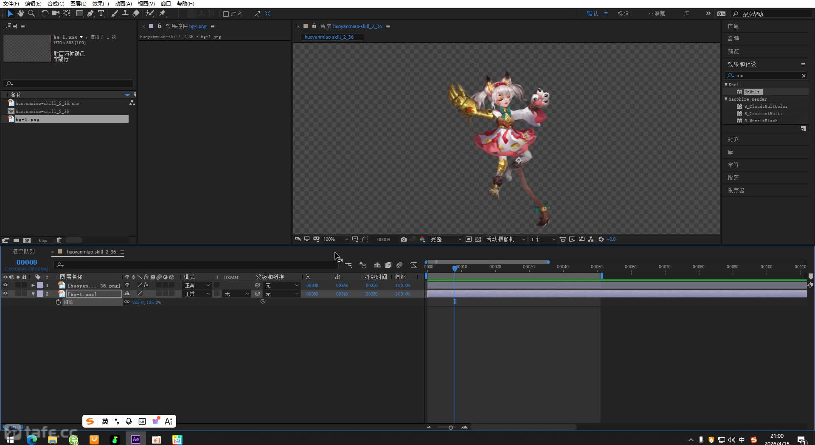Toggle the transparency grid in the viewer
This screenshot has height=445, width=815.
[478, 239]
